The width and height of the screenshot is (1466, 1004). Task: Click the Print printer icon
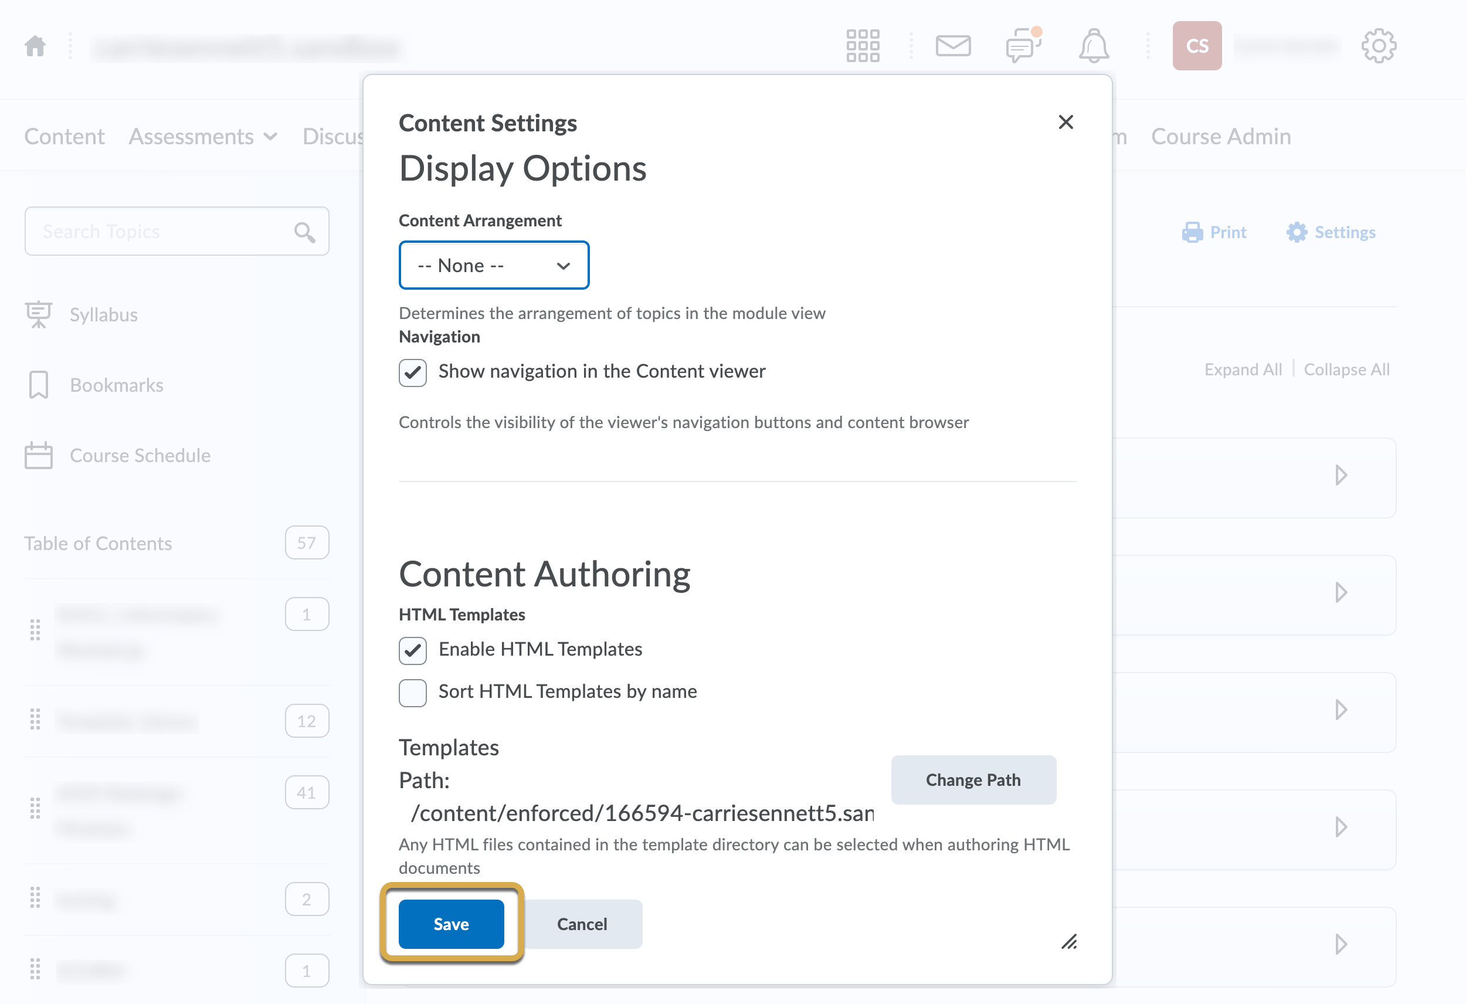point(1192,232)
